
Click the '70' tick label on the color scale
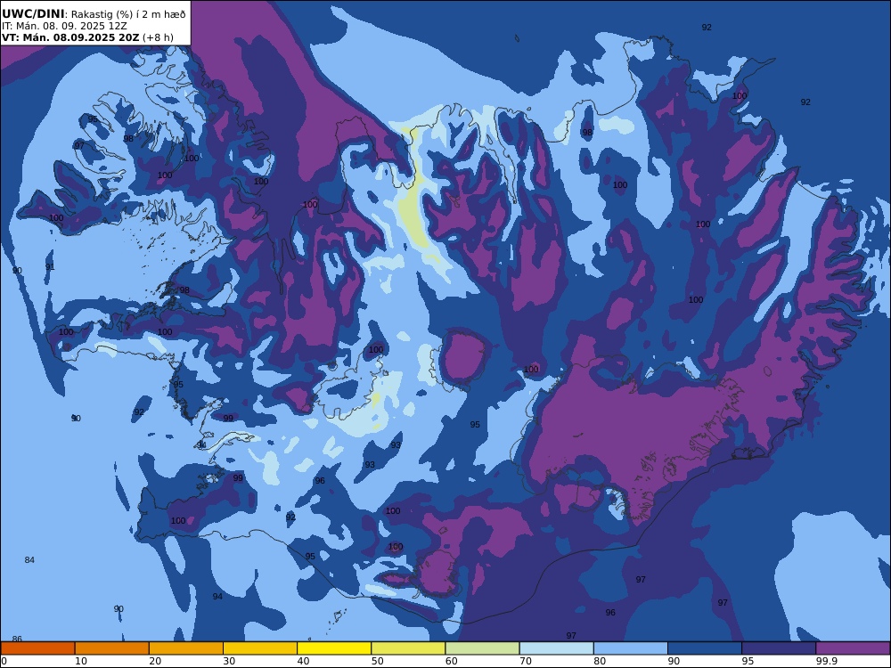pos(526,661)
